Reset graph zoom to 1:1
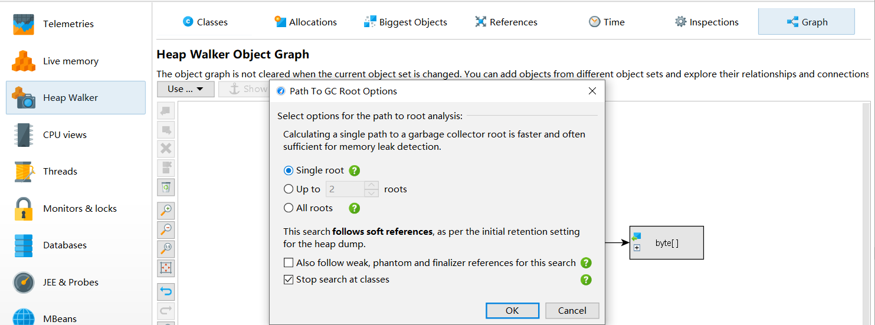Viewport: 875px width, 325px height. coord(166,249)
